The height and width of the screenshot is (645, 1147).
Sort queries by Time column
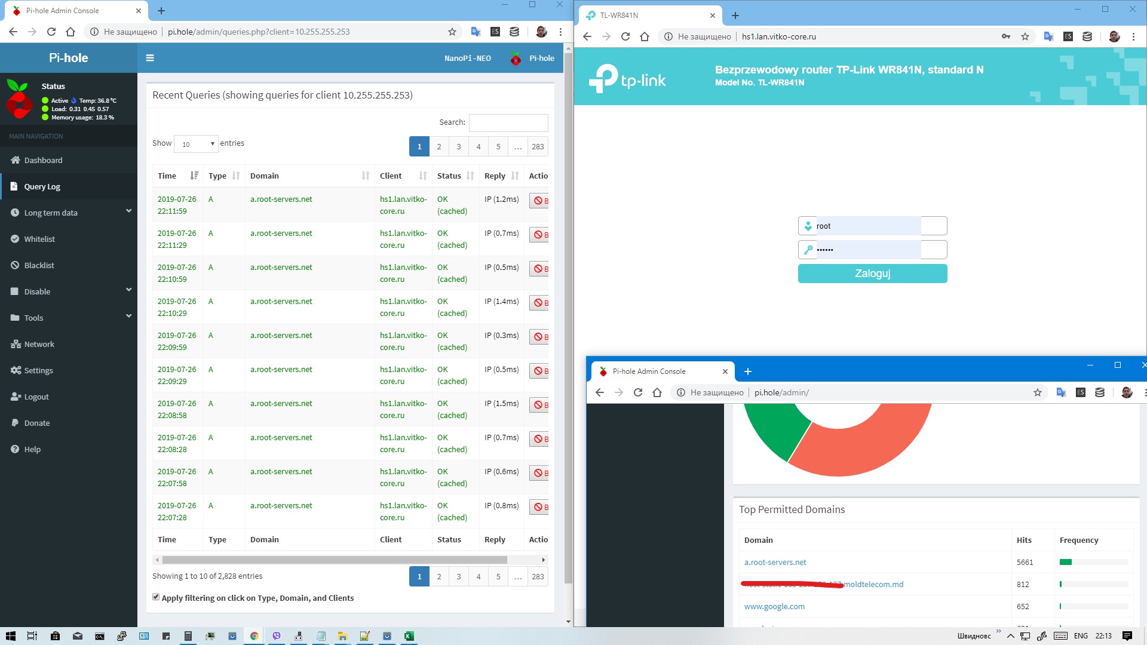click(x=178, y=176)
